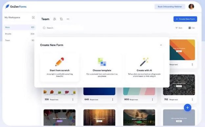
Task: Close the Create New Form dialog
Action: pos(161,45)
